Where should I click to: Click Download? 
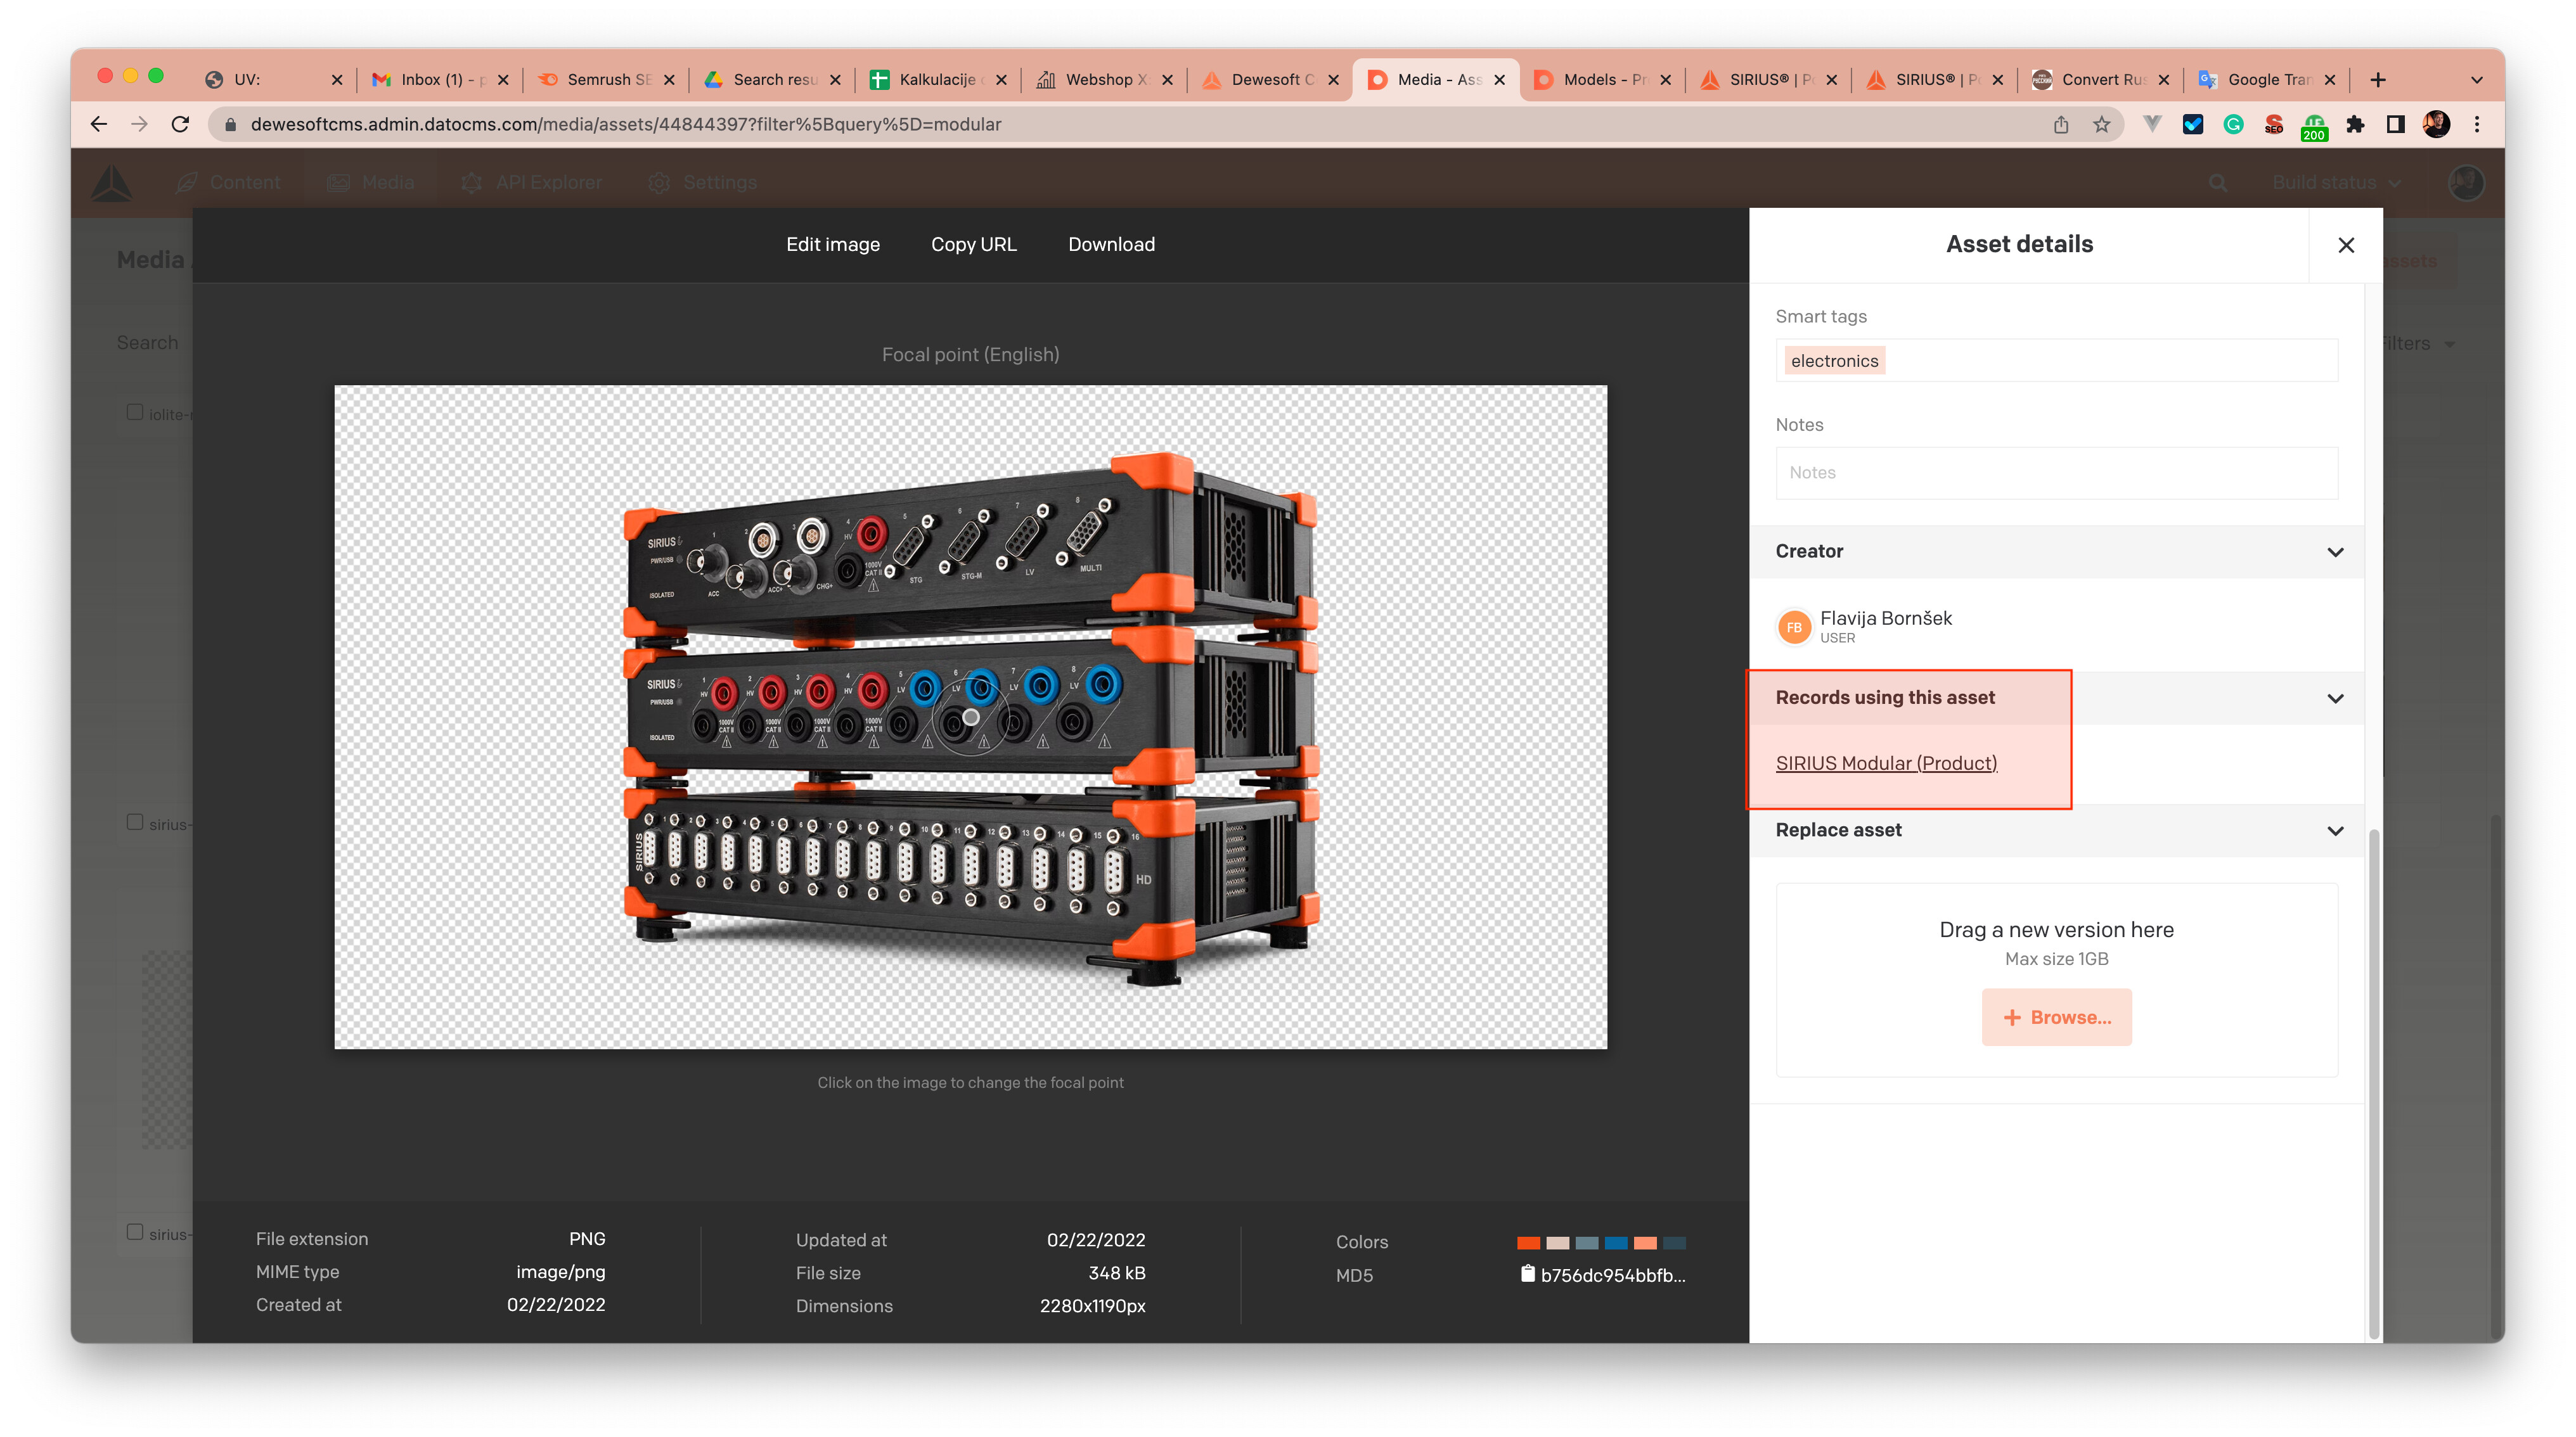tap(1111, 245)
